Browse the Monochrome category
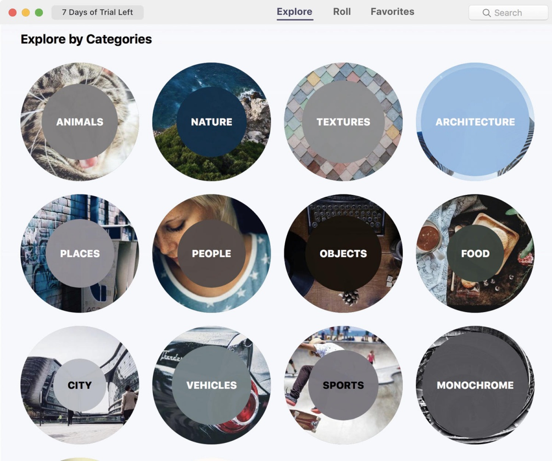The width and height of the screenshot is (552, 461). tap(475, 385)
